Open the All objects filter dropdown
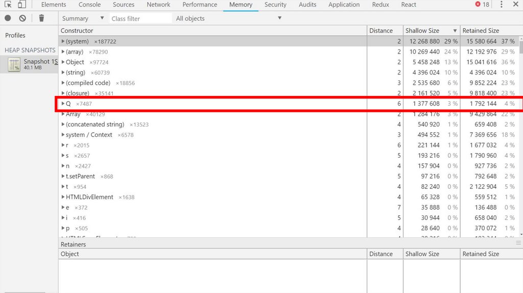This screenshot has height=293, width=523. tap(228, 18)
